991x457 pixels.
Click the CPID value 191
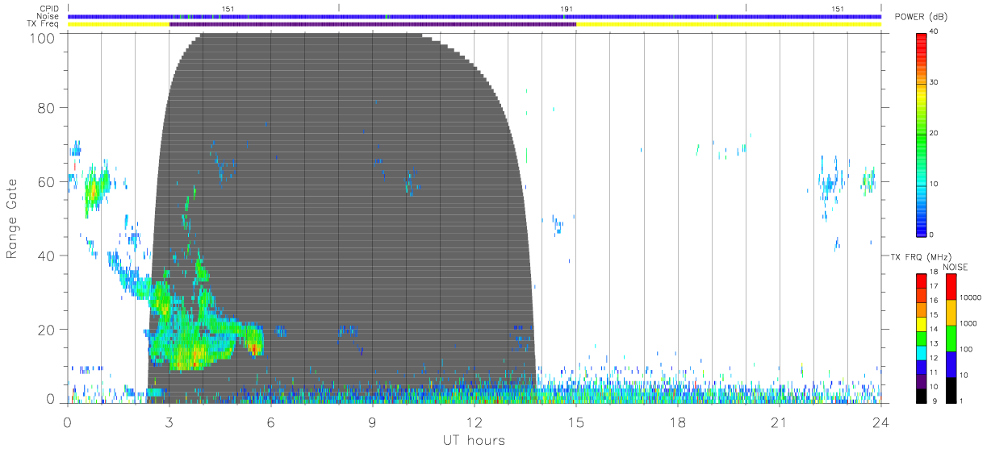tap(567, 9)
